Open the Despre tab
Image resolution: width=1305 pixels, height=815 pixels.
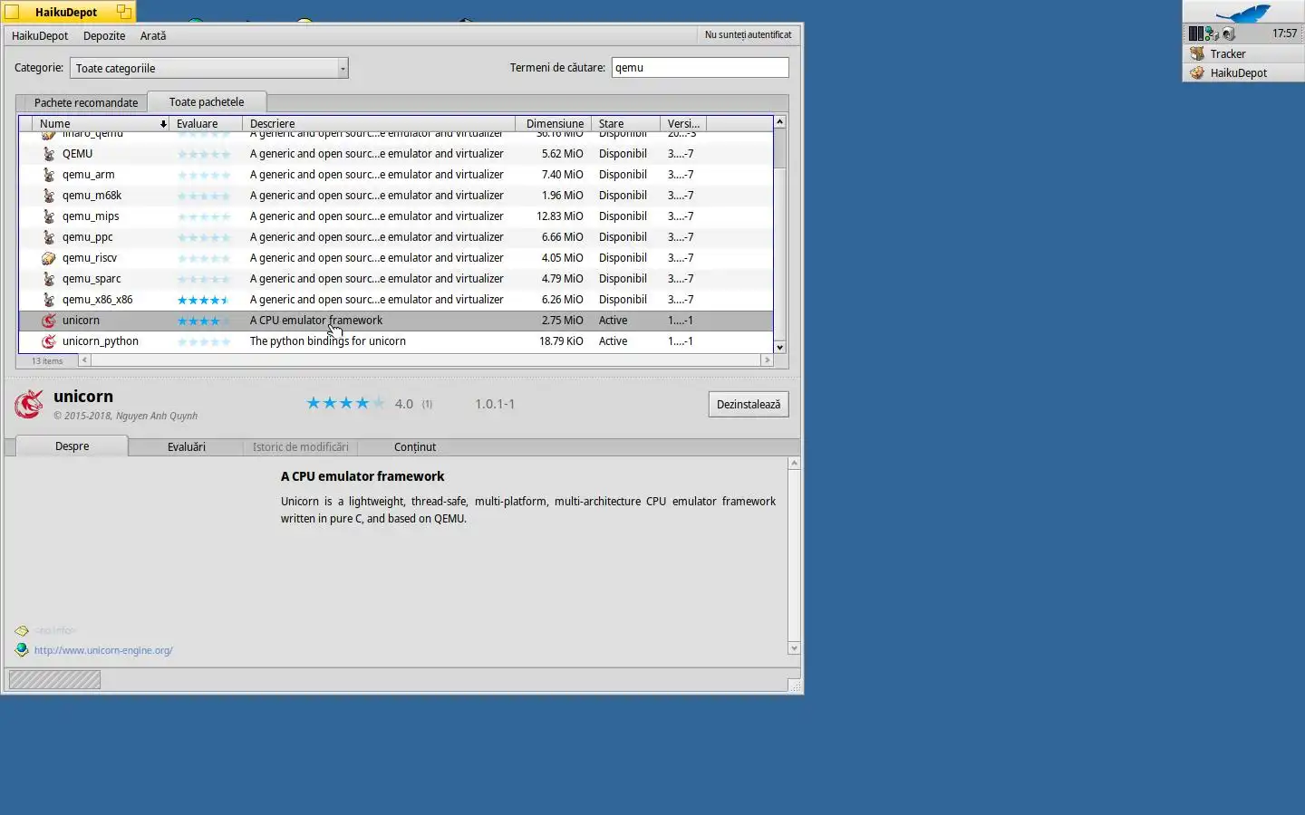click(x=72, y=446)
